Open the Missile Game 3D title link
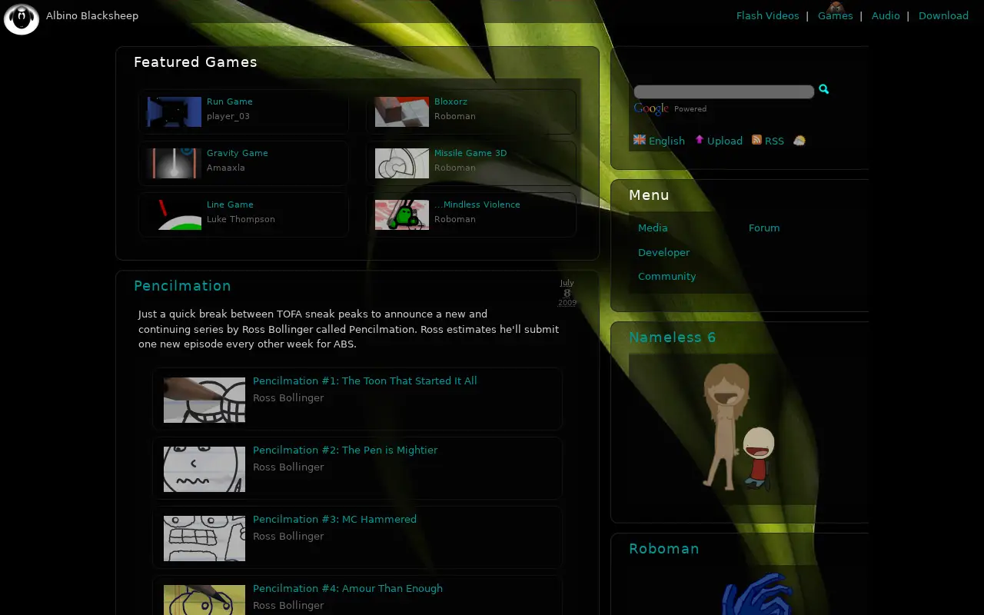Image resolution: width=984 pixels, height=615 pixels. [470, 153]
